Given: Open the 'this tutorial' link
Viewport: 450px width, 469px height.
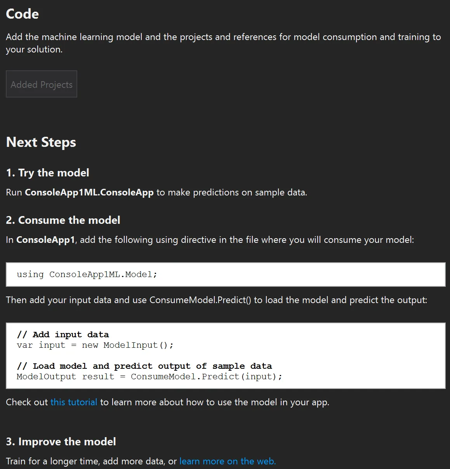Looking at the screenshot, I should point(74,402).
